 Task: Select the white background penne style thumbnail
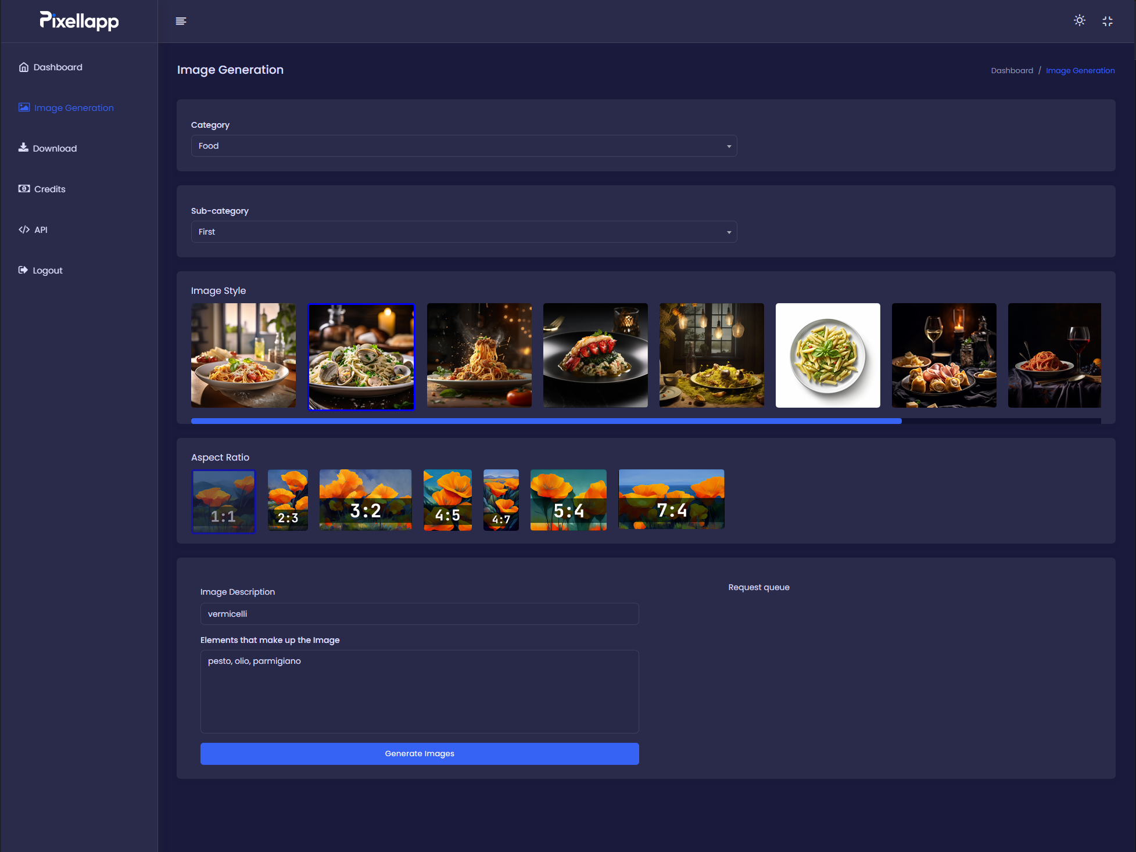[x=828, y=355]
